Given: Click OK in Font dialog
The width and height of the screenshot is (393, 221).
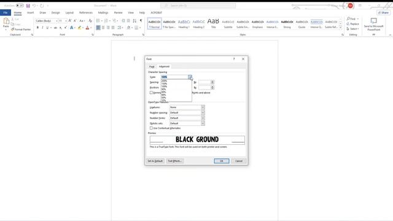Looking at the screenshot, I should [222, 161].
